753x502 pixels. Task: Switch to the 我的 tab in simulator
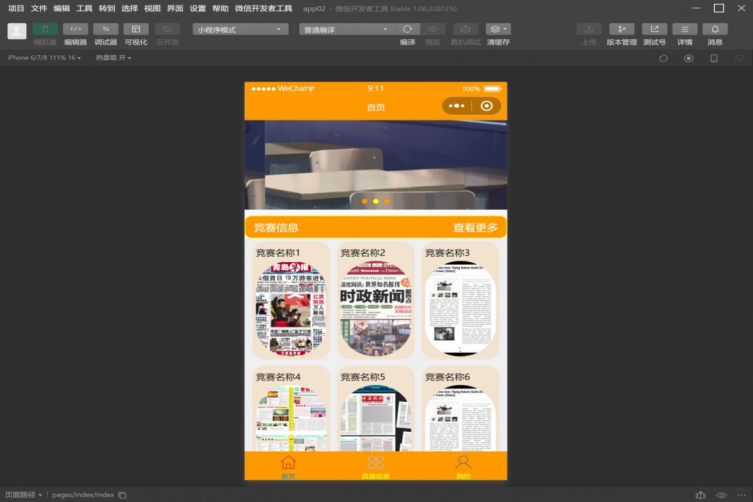click(x=463, y=467)
